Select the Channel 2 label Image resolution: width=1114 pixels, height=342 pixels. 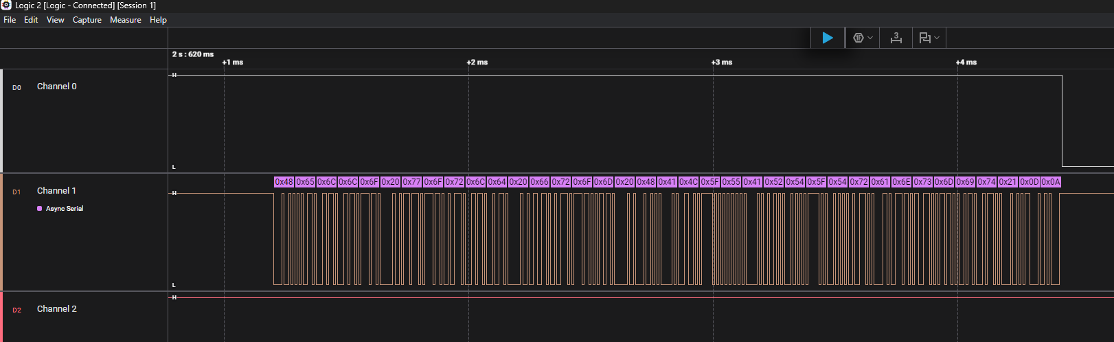(57, 309)
